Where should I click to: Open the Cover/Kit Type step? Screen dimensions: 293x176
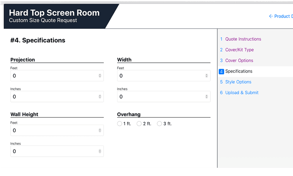[x=239, y=50]
